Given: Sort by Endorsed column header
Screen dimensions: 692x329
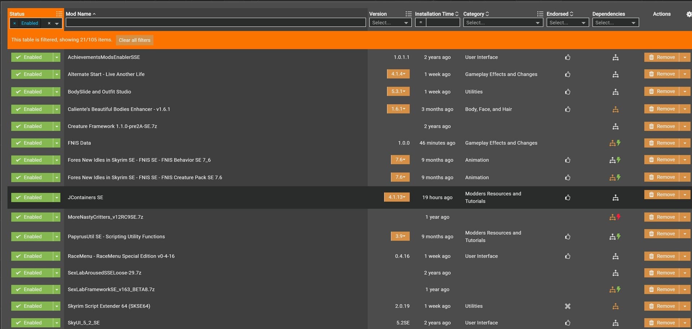Looking at the screenshot, I should click(560, 14).
